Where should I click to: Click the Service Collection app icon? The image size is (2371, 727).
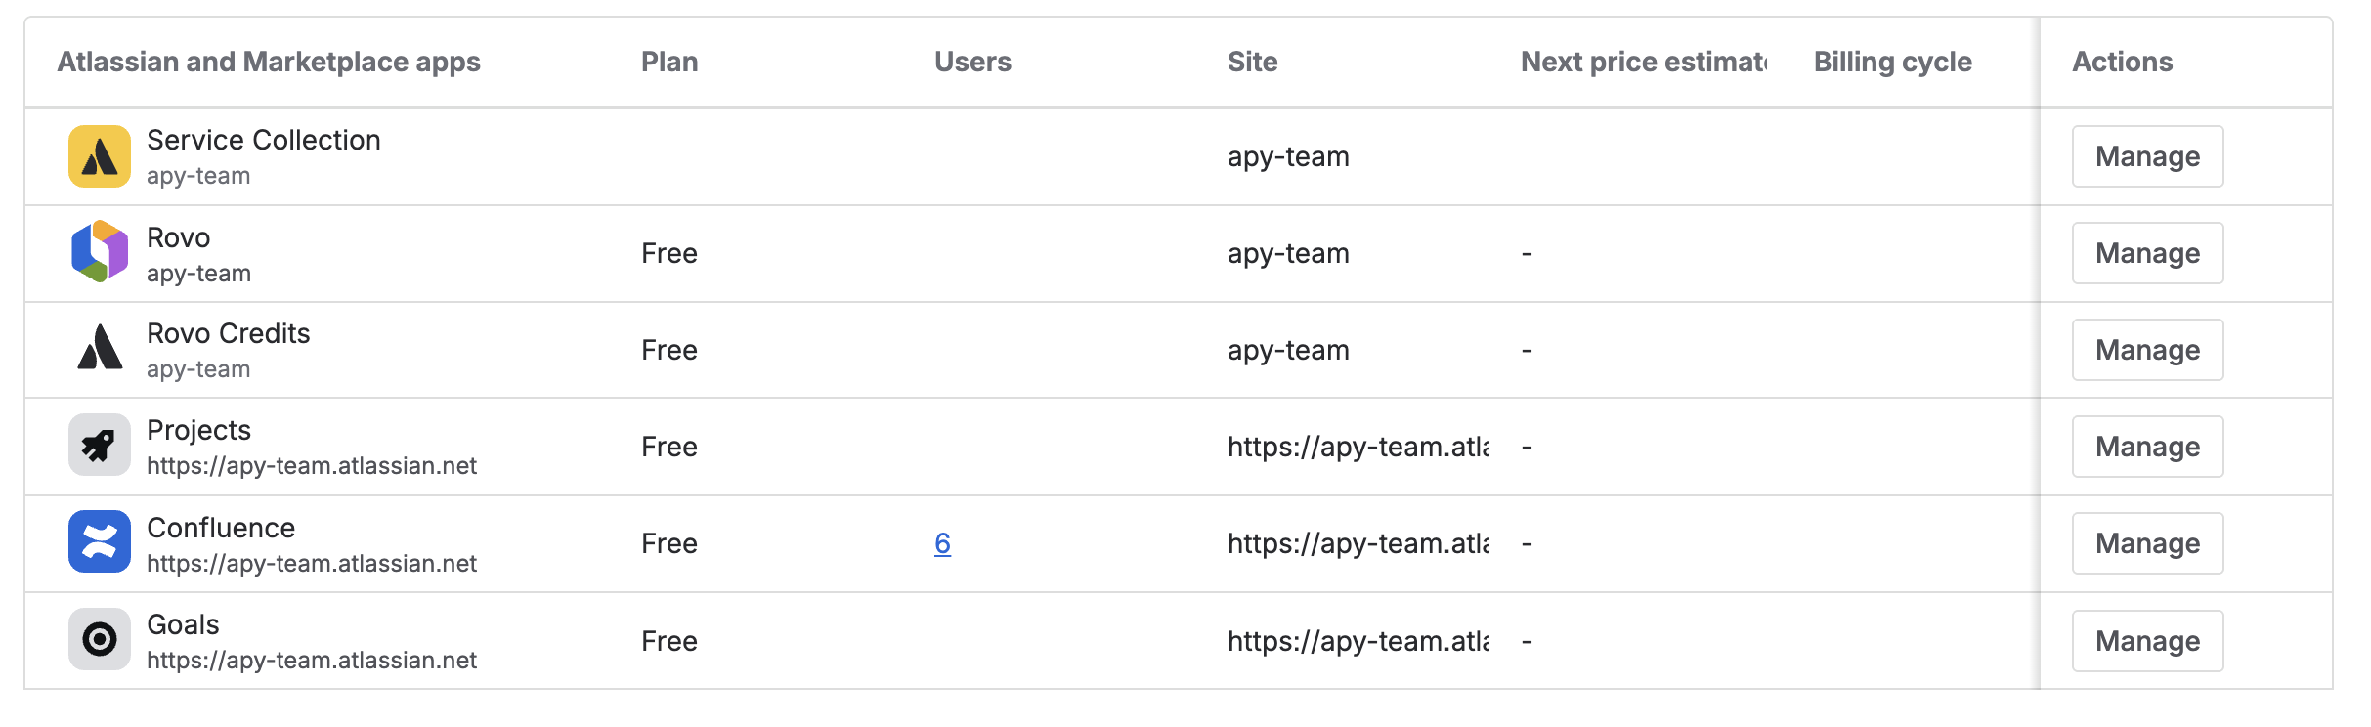[x=100, y=156]
